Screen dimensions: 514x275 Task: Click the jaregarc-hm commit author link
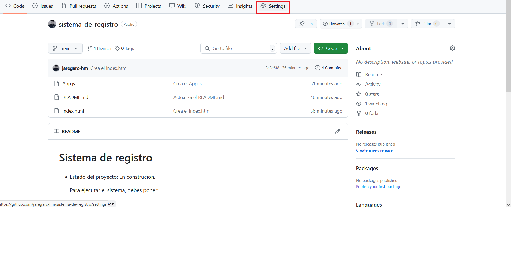click(75, 68)
